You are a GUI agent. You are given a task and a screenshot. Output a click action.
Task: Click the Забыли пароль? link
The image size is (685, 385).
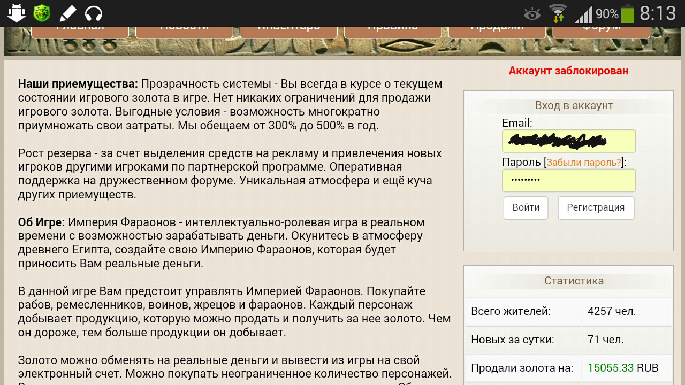click(584, 163)
